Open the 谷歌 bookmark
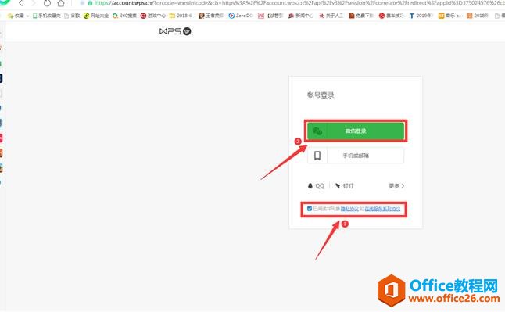The width and height of the screenshot is (505, 312). click(72, 16)
